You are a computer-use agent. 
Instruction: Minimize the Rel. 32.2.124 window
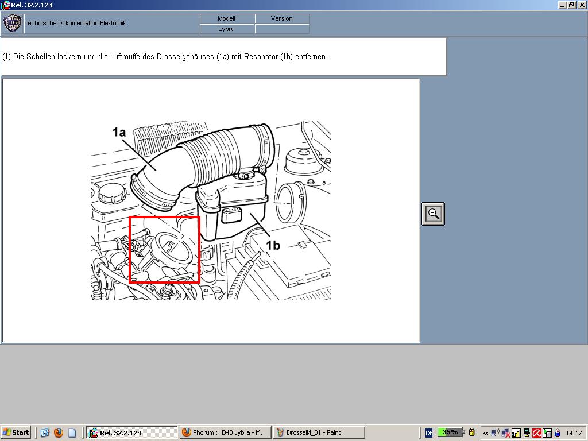[x=562, y=5]
